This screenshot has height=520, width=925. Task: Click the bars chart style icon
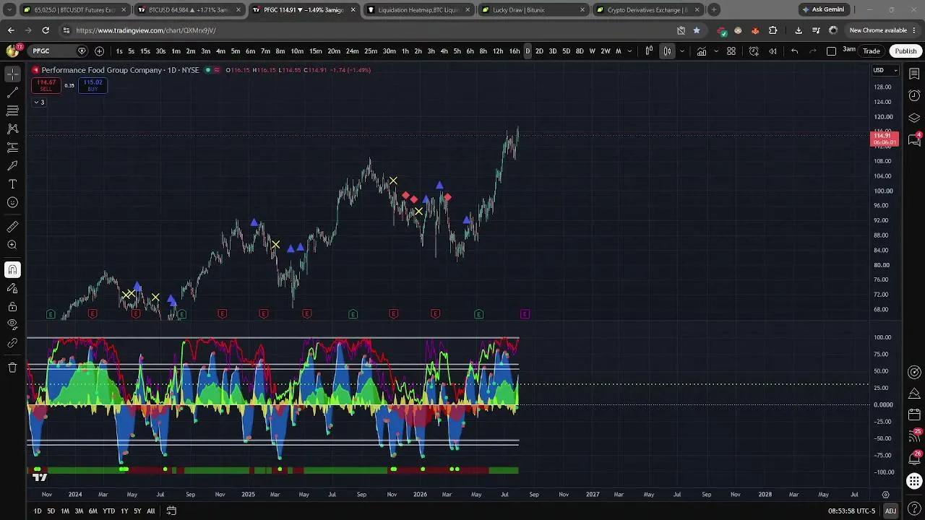(649, 51)
